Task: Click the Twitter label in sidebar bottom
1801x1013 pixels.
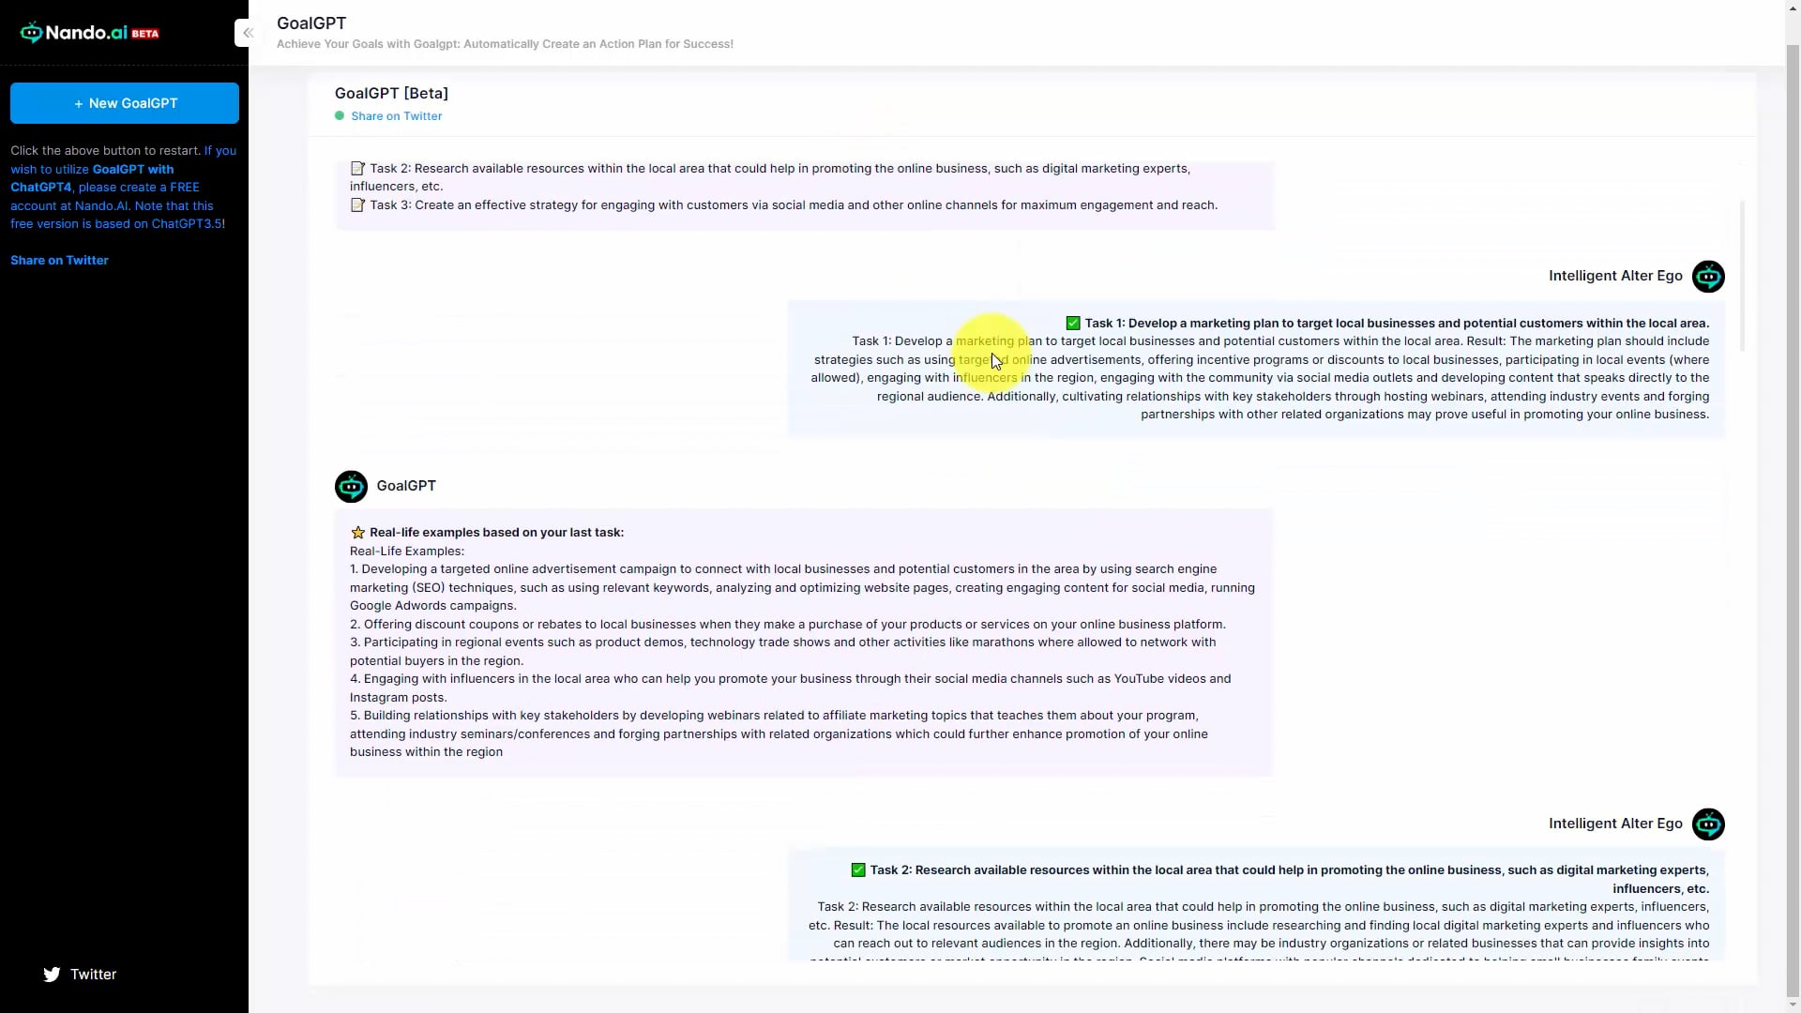Action: (x=93, y=975)
